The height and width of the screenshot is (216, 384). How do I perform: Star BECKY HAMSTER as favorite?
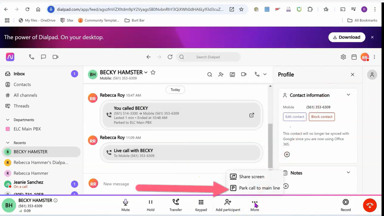click(x=153, y=72)
